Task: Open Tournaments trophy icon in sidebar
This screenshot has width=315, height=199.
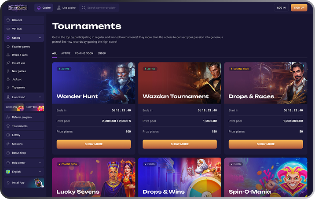Action: coord(8,126)
